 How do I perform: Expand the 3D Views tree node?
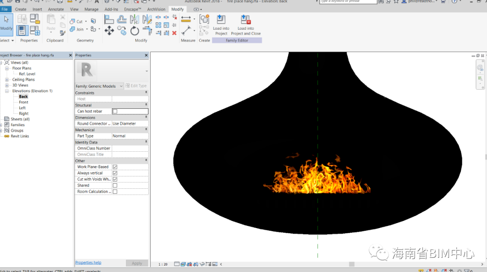[x=7, y=85]
